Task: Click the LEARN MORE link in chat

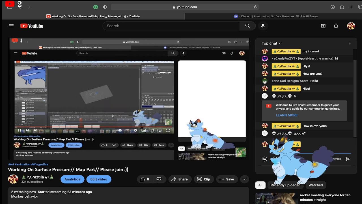Action: pos(286,115)
